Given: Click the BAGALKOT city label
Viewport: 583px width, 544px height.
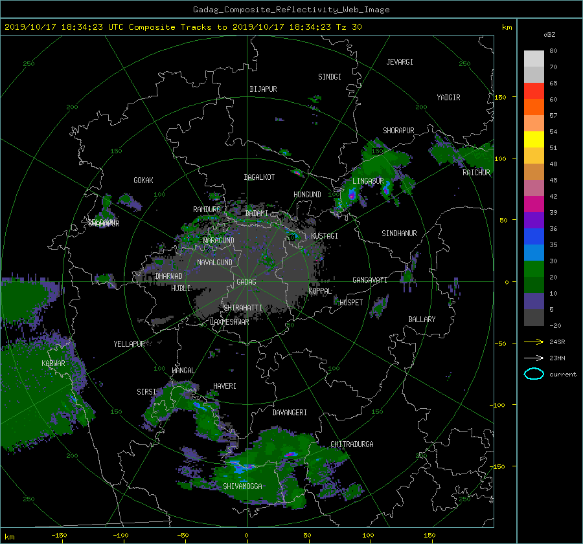Looking at the screenshot, I should [259, 177].
